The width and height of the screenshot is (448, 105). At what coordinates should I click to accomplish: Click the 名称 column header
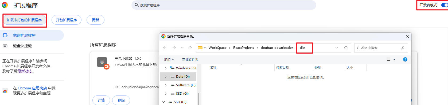pos(213,68)
